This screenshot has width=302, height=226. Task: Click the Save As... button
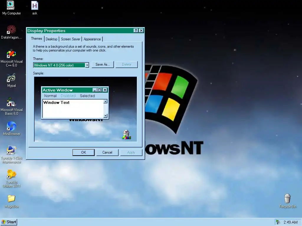(103, 64)
